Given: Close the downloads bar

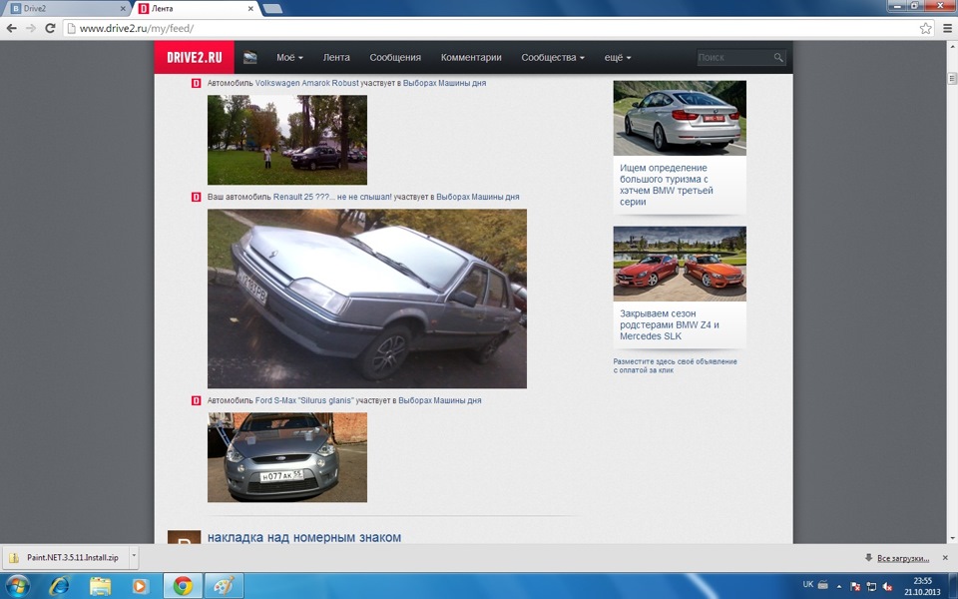Looking at the screenshot, I should click(x=945, y=557).
